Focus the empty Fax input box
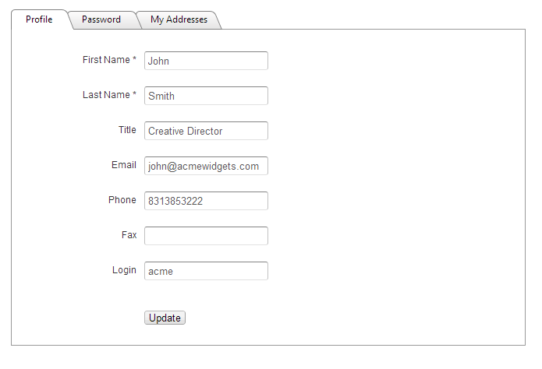 click(206, 236)
